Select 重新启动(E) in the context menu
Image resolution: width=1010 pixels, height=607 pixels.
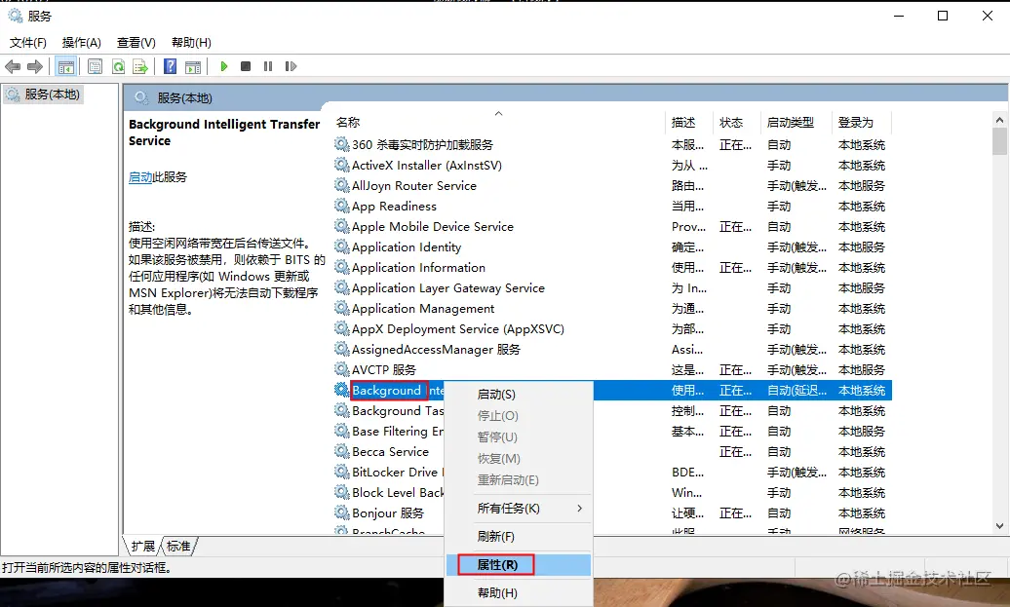point(507,479)
